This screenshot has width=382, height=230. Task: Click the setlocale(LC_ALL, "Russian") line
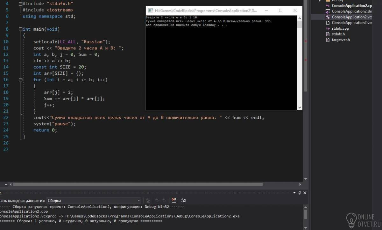tap(72, 42)
